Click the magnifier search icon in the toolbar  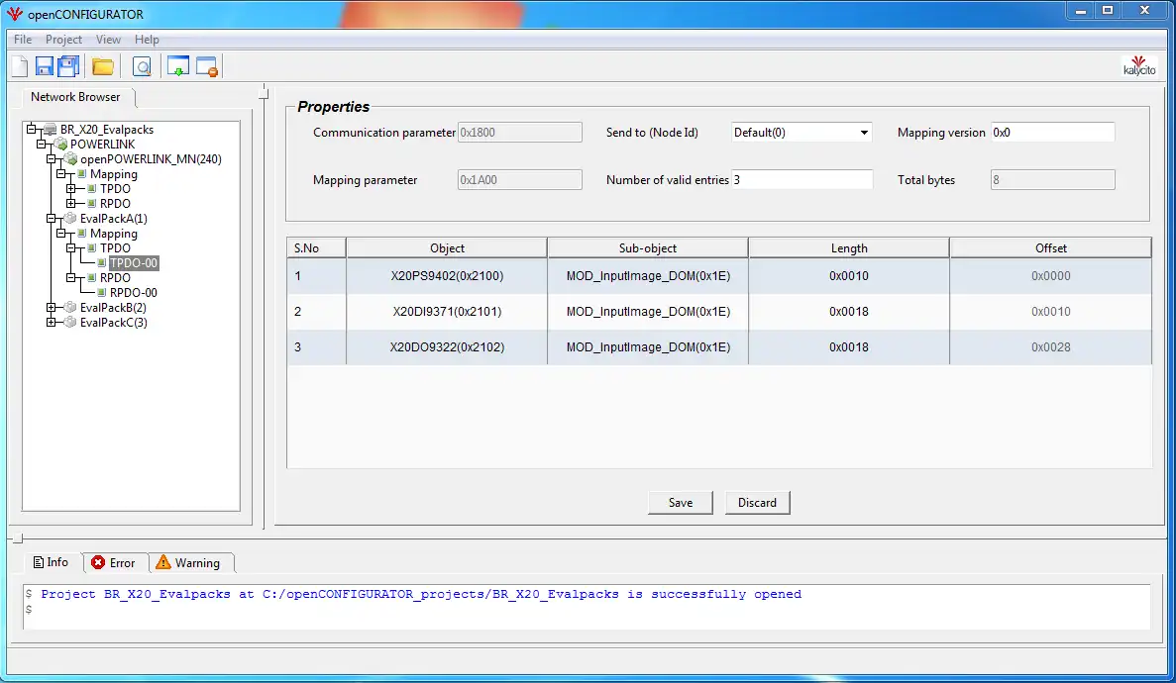coord(142,66)
